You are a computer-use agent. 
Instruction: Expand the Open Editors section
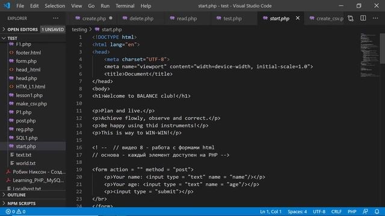33,29
